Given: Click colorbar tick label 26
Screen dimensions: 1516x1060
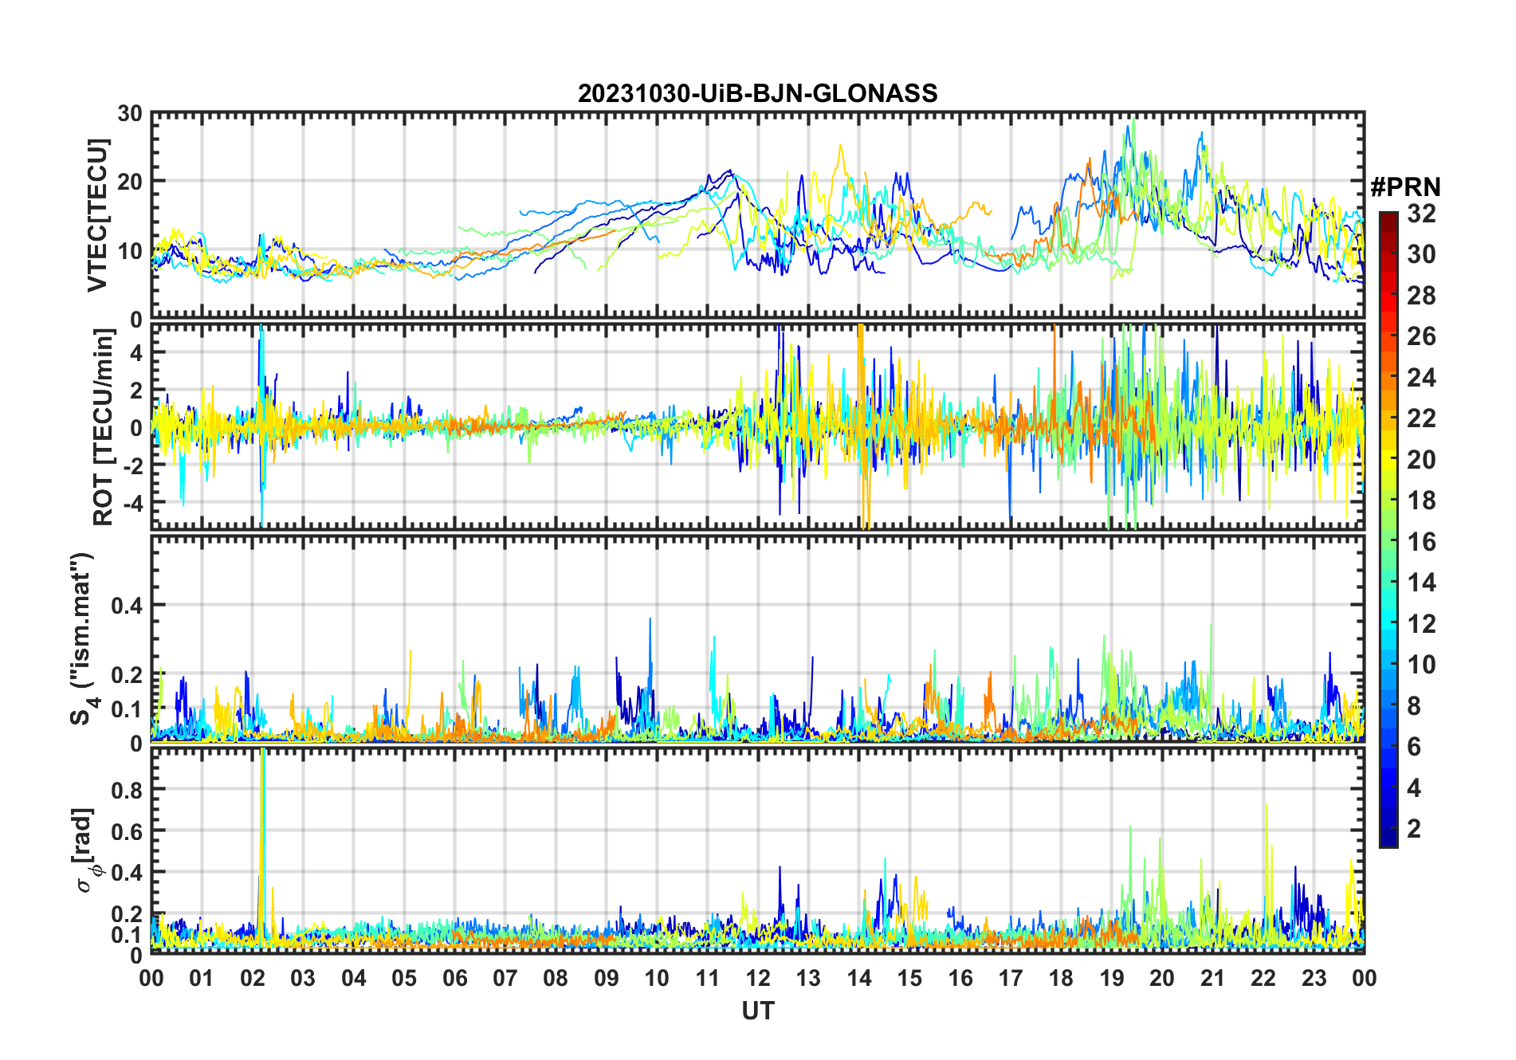Looking at the screenshot, I should (x=1421, y=336).
